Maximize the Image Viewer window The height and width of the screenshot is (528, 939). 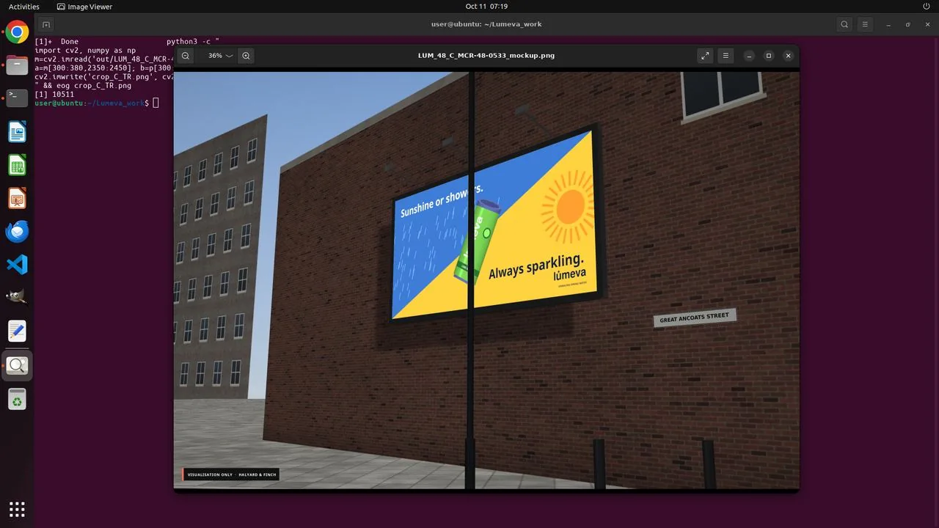[769, 56]
